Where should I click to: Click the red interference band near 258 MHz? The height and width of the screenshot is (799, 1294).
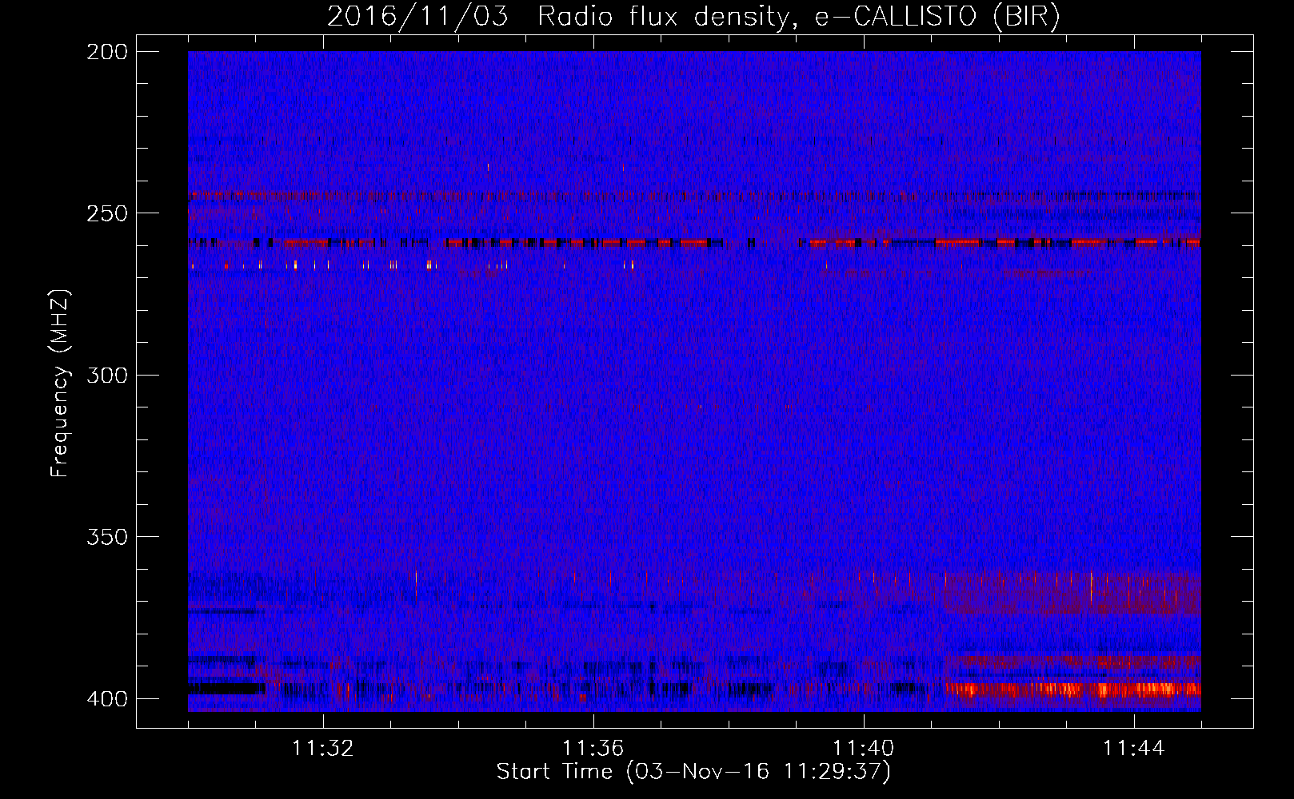click(x=693, y=242)
